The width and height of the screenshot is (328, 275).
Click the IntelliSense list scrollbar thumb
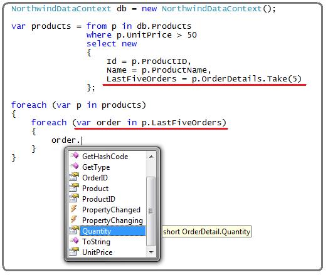(x=151, y=211)
